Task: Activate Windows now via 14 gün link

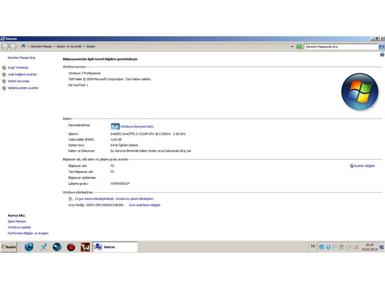Action: pos(114,199)
